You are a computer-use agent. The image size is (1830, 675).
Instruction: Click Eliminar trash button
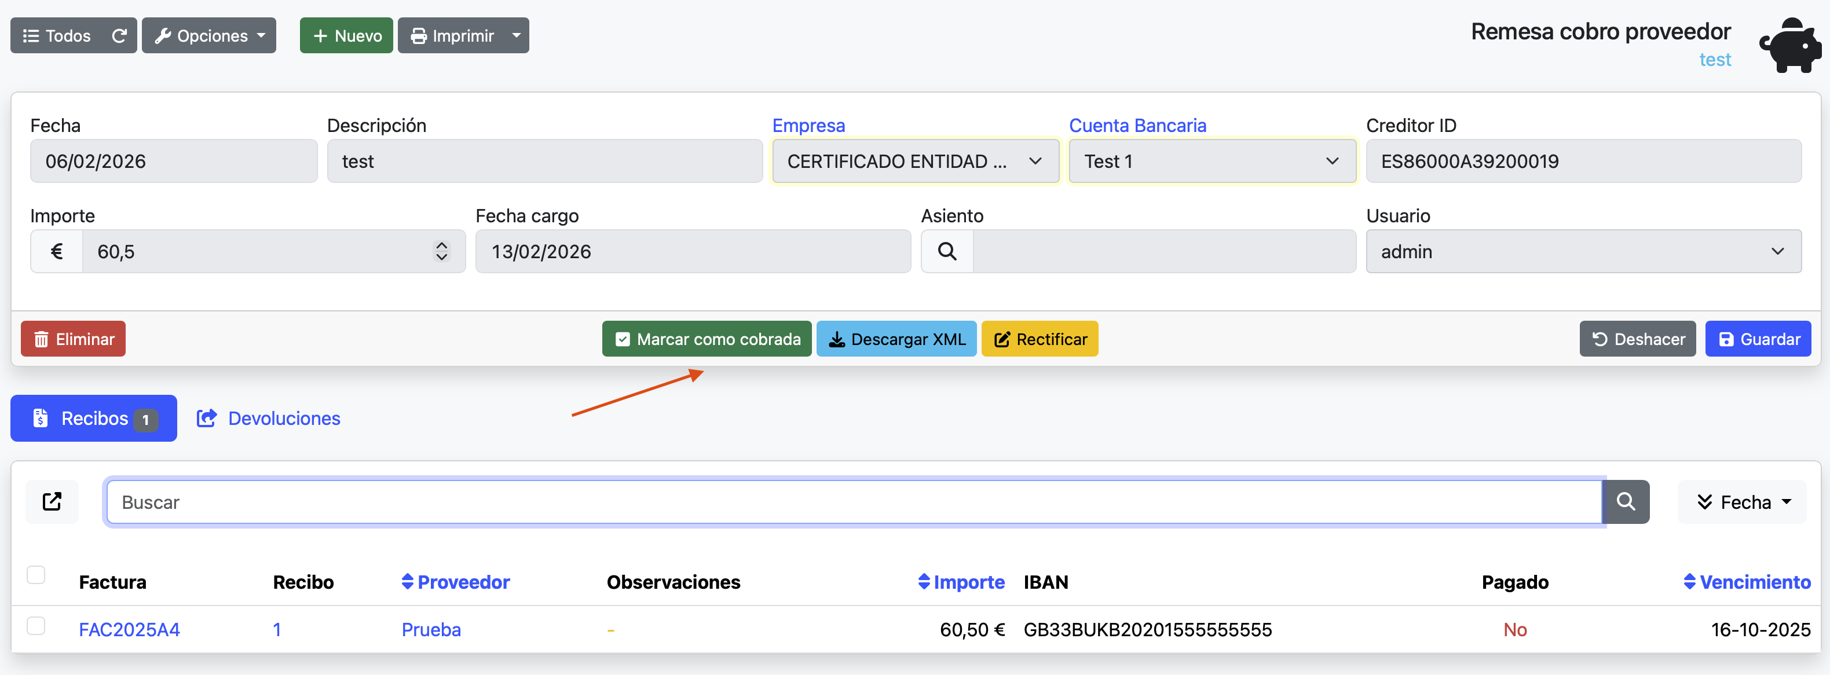[73, 339]
